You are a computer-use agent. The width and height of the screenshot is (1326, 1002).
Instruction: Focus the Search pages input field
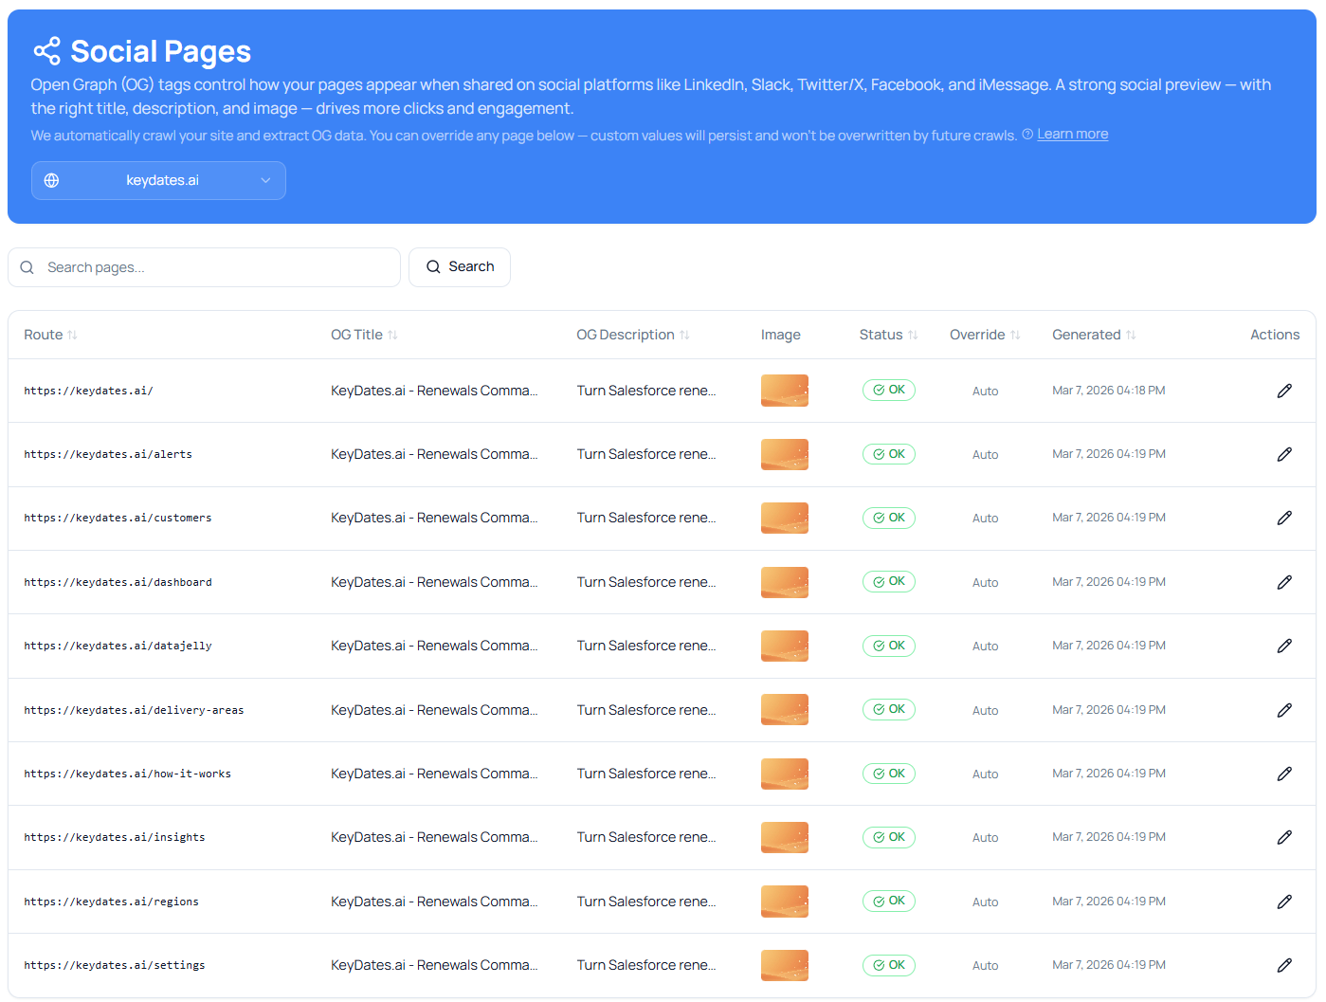(204, 267)
